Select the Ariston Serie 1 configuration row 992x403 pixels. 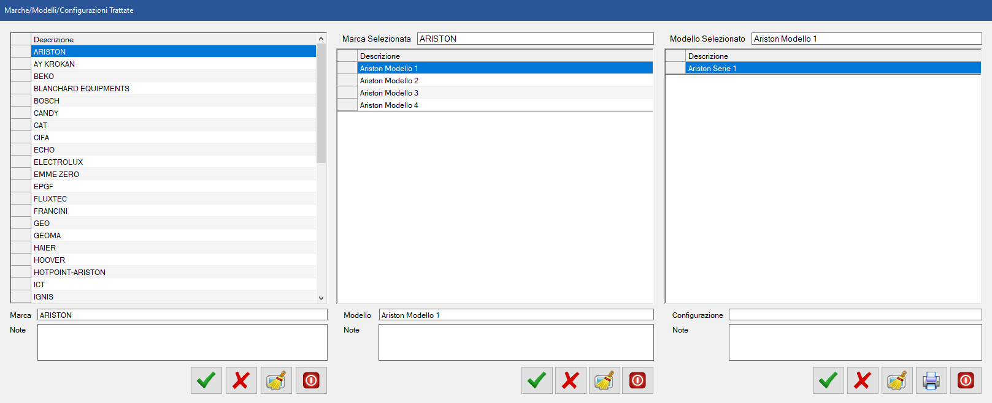(712, 69)
